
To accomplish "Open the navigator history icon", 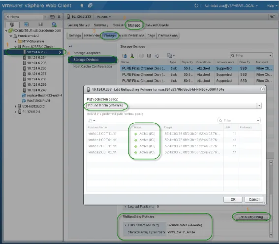I will pos(52,17).
